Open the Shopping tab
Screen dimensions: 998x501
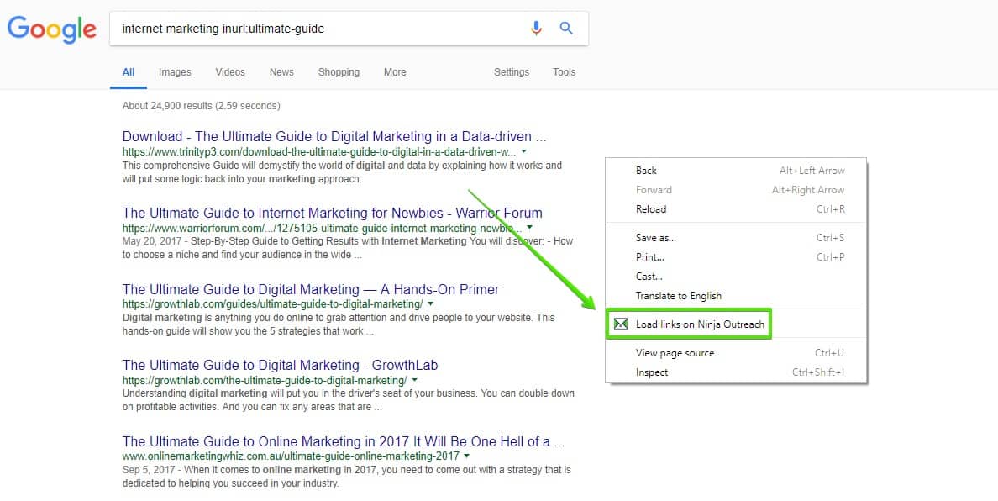coord(339,72)
